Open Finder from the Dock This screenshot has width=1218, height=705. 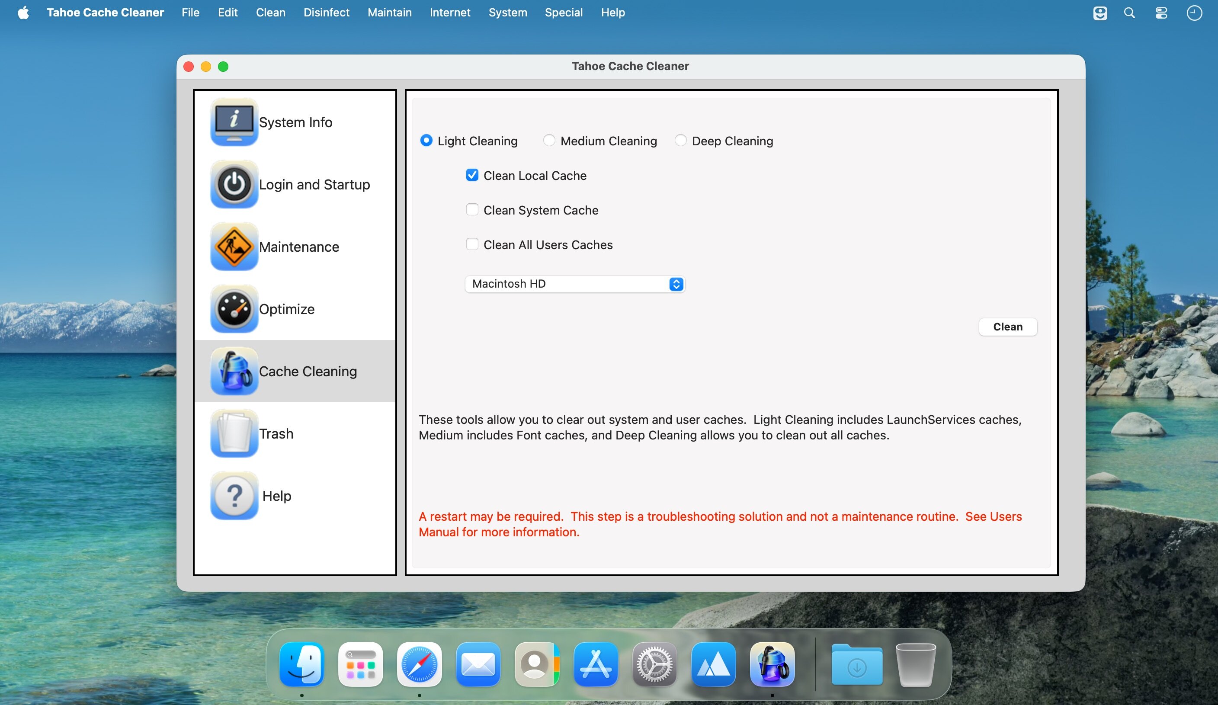coord(302,664)
